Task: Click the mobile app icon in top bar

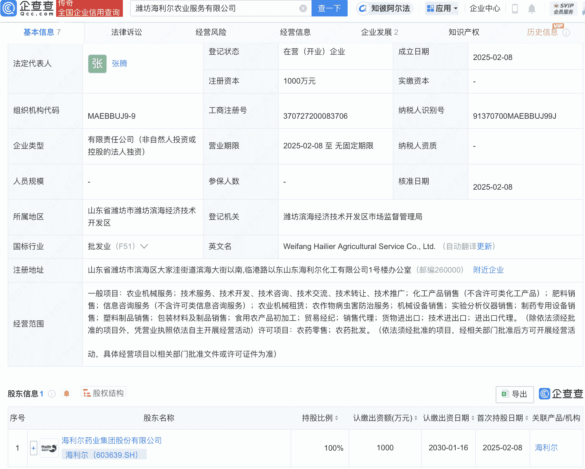Action: 515,9
